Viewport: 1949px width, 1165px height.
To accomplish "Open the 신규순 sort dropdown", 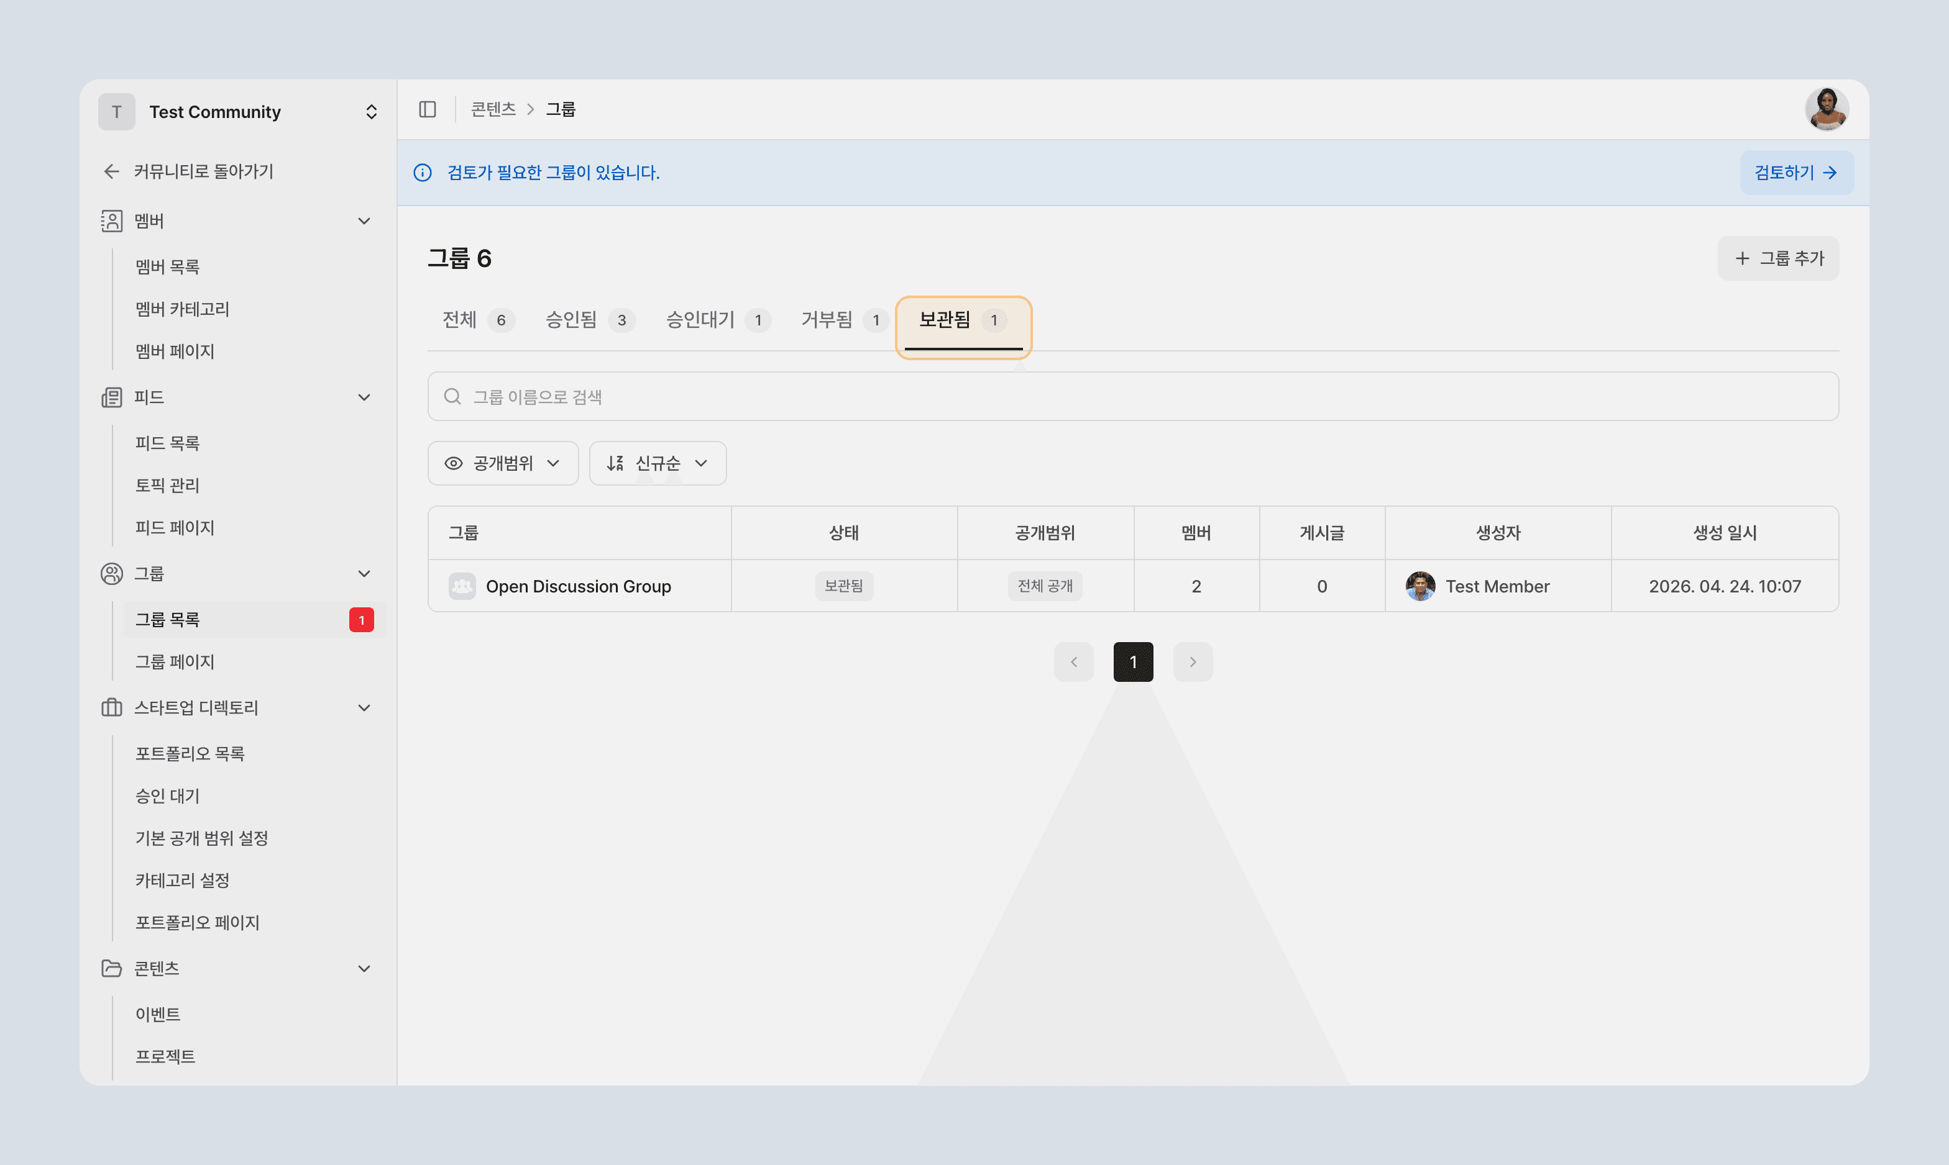I will click(658, 463).
